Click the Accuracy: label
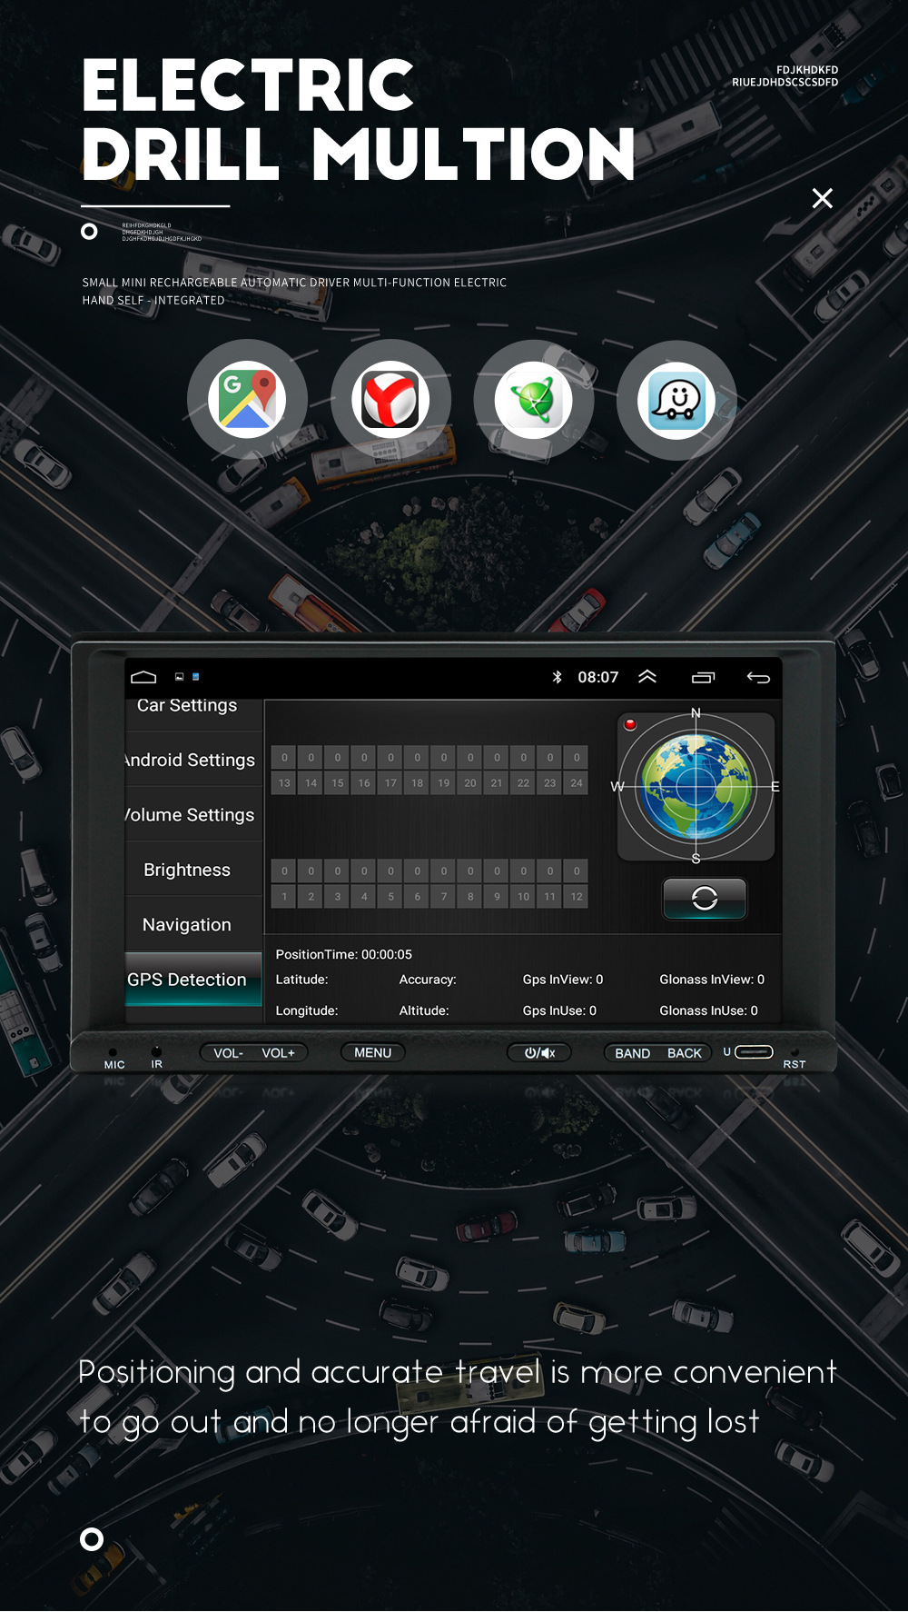908x1612 pixels. point(428,980)
